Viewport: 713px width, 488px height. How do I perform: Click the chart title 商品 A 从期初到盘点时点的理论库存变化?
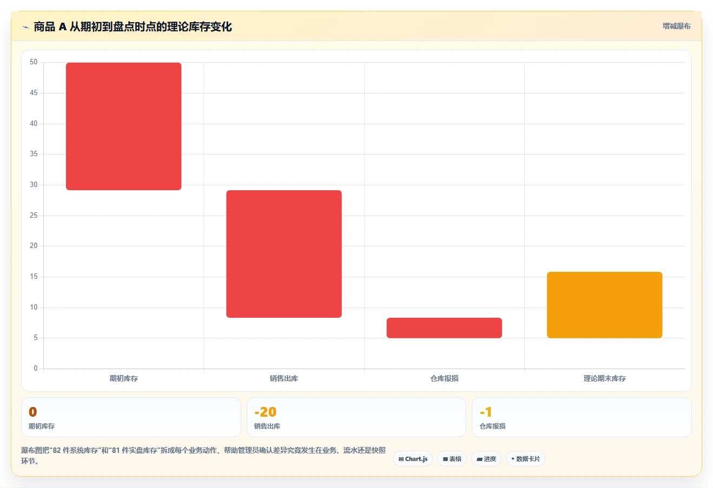[x=133, y=26]
